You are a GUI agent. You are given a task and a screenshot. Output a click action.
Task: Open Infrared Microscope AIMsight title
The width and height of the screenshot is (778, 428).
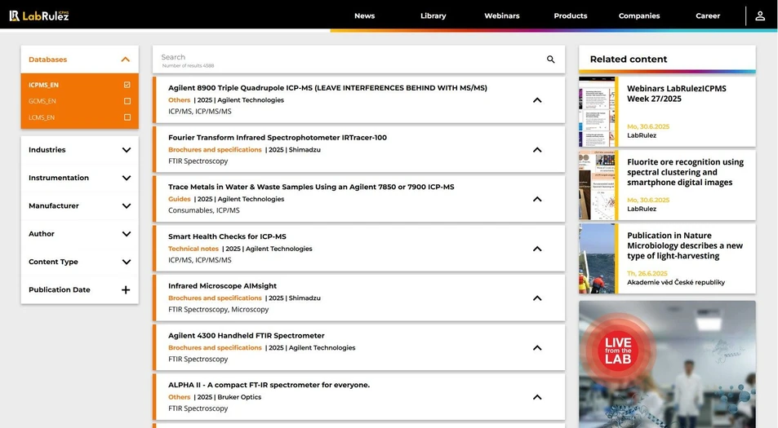pyautogui.click(x=222, y=286)
